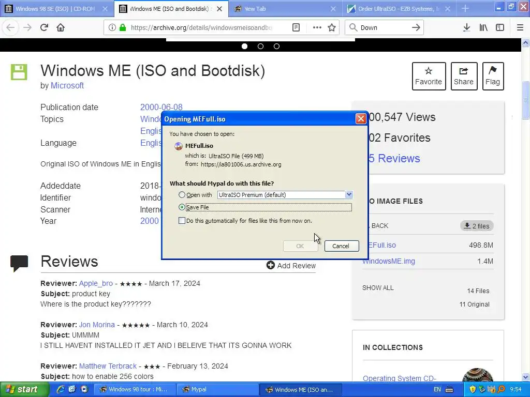Click the Flag button
Viewport: 530px width, 397px height.
coord(493,77)
